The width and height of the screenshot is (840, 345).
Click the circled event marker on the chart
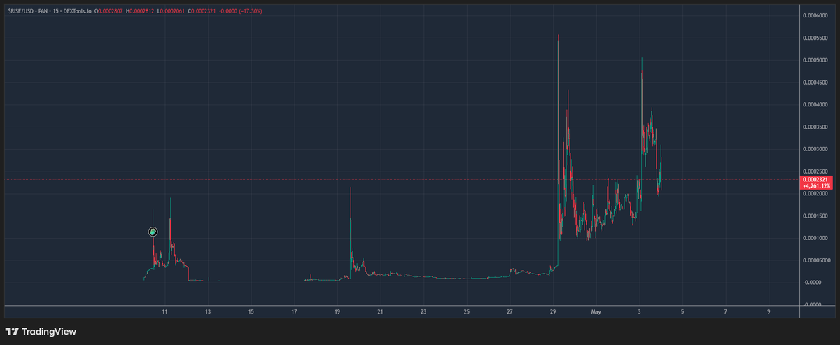(x=153, y=232)
